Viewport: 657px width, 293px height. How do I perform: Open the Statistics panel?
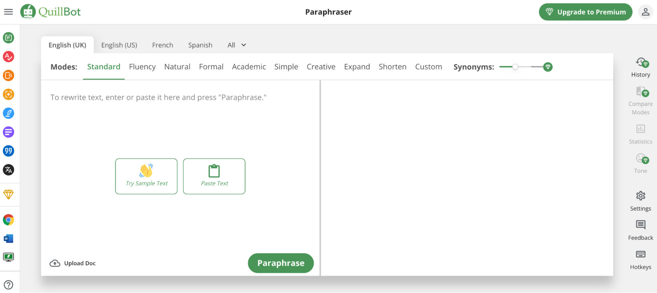(641, 134)
